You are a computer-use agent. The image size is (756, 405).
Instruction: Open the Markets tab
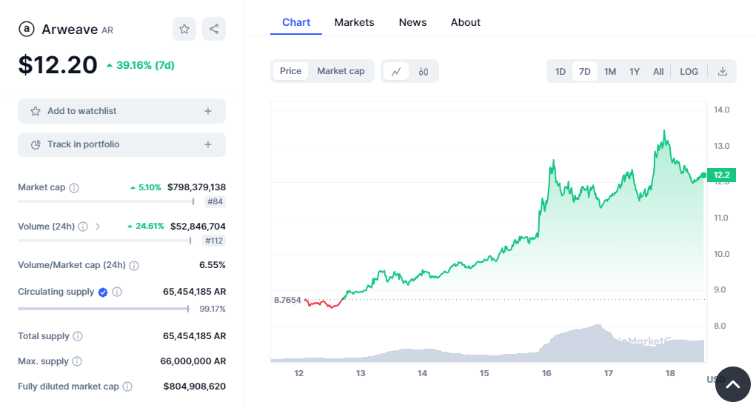pyautogui.click(x=354, y=23)
